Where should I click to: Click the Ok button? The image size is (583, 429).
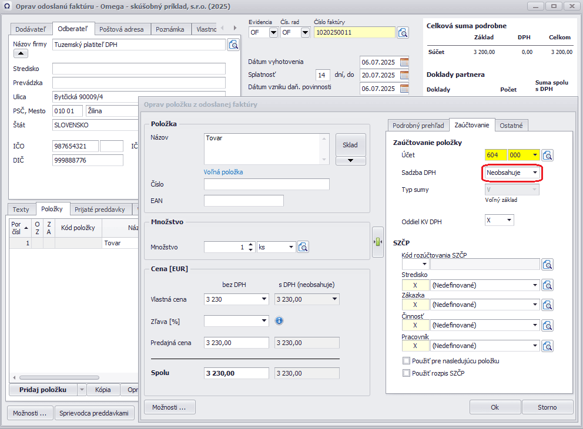(x=494, y=407)
